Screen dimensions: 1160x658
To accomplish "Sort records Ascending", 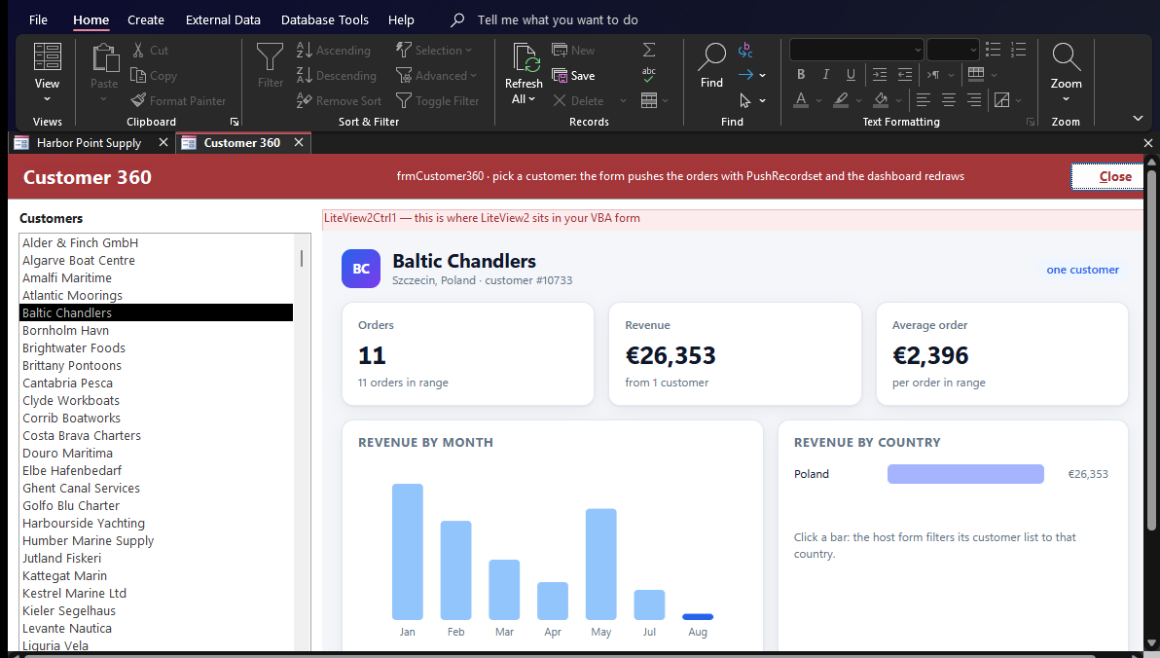I will click(x=334, y=51).
